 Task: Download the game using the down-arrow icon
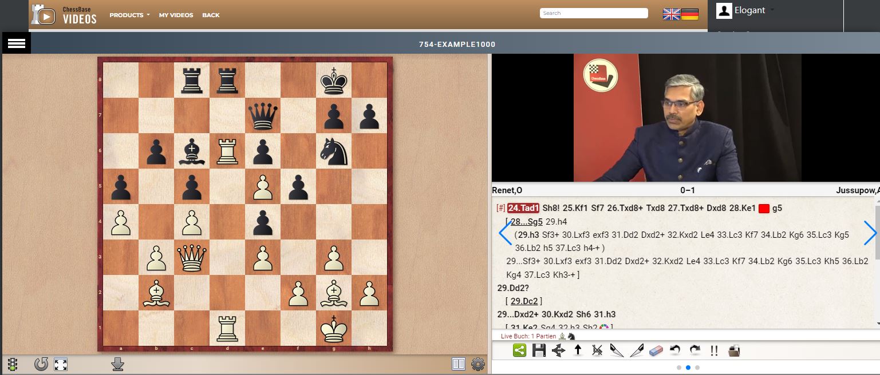[118, 364]
